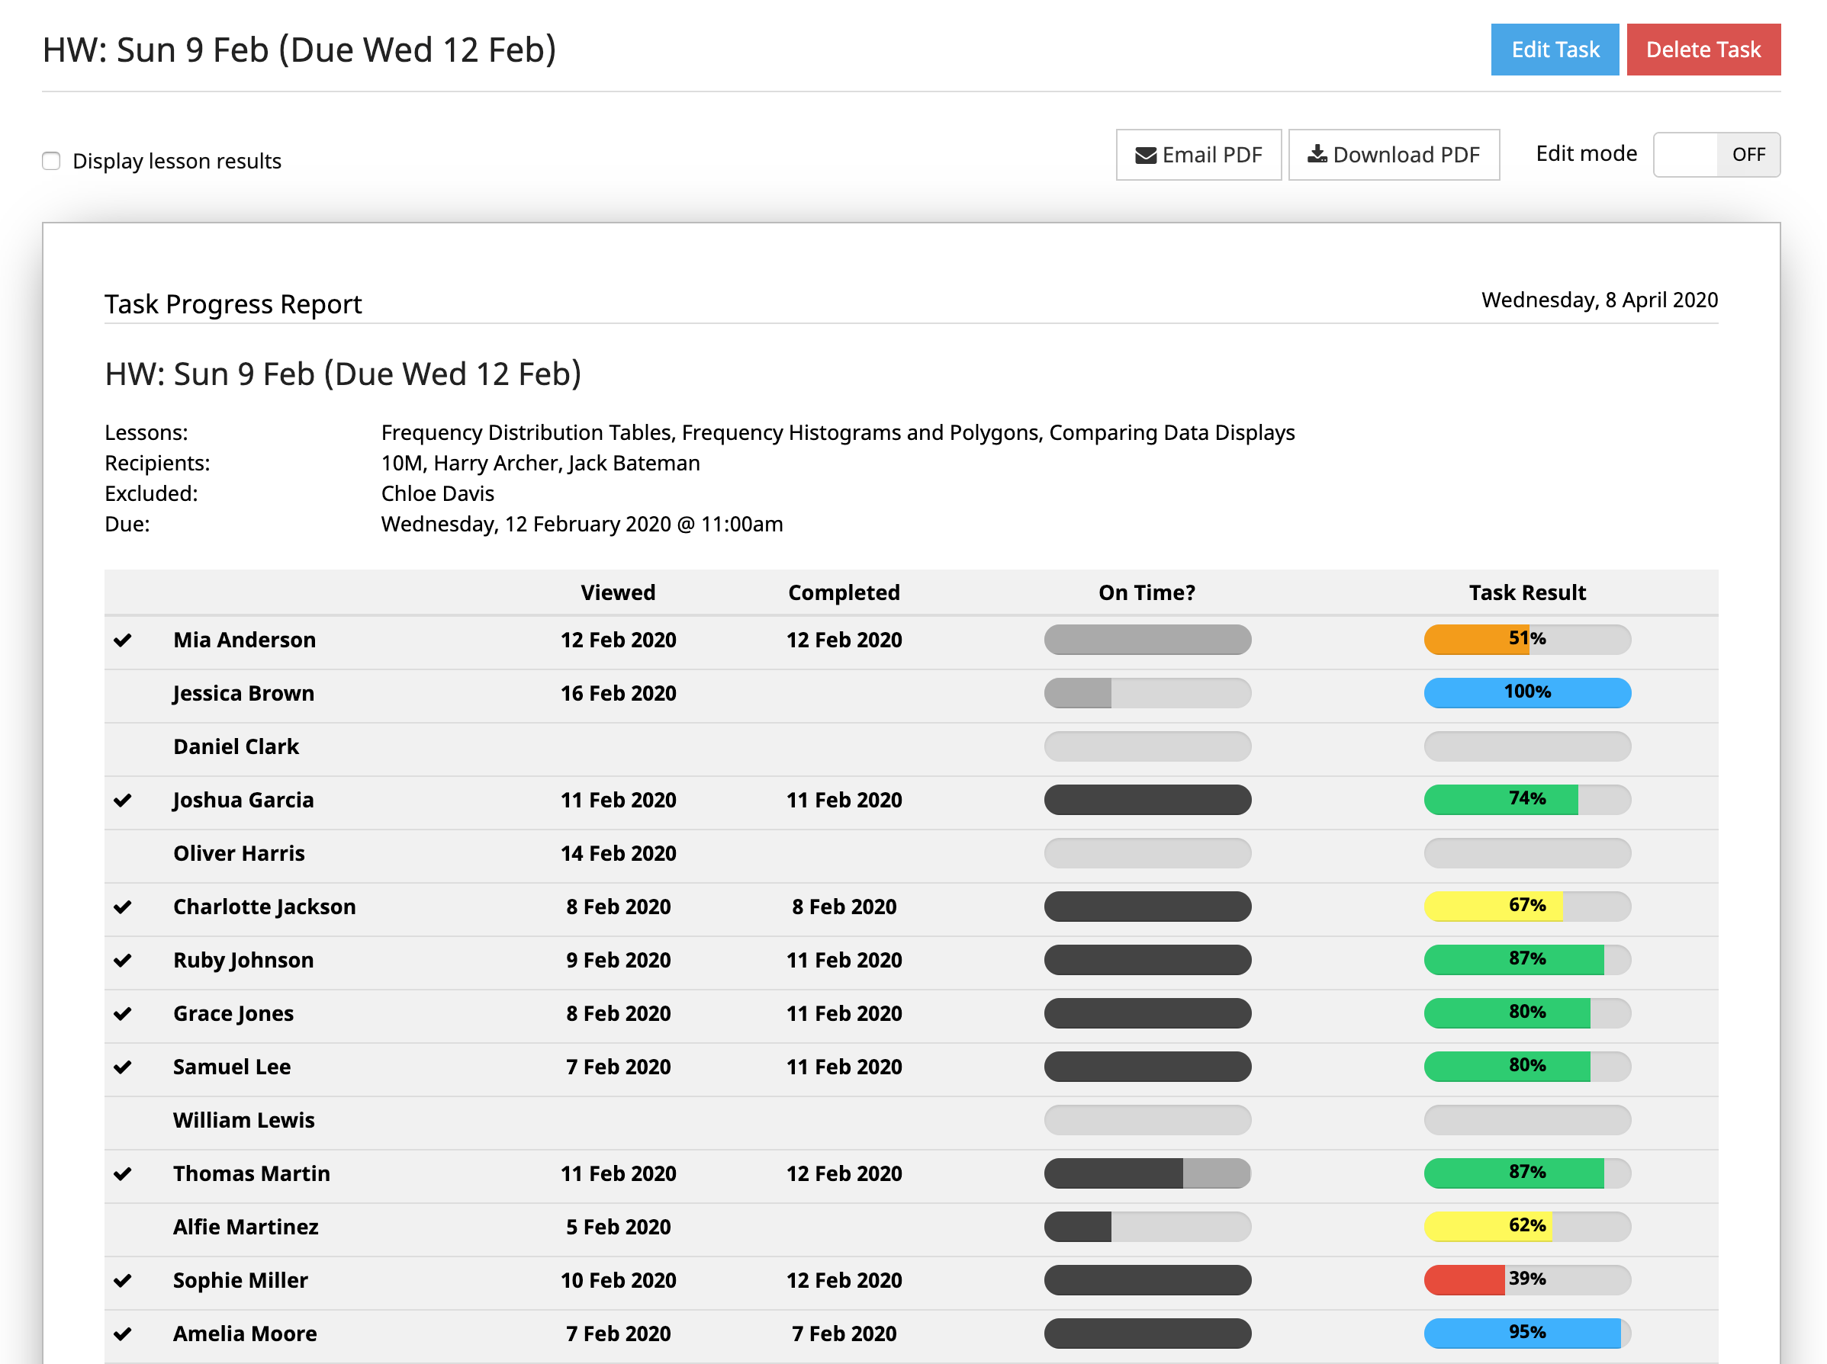This screenshot has width=1827, height=1364.
Task: Click the Delete Task button
Action: (1703, 50)
